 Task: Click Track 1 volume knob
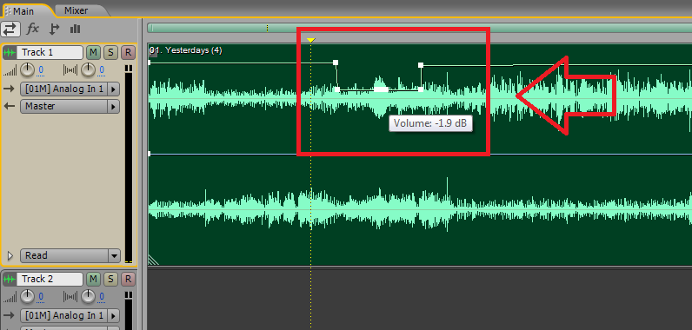27,69
